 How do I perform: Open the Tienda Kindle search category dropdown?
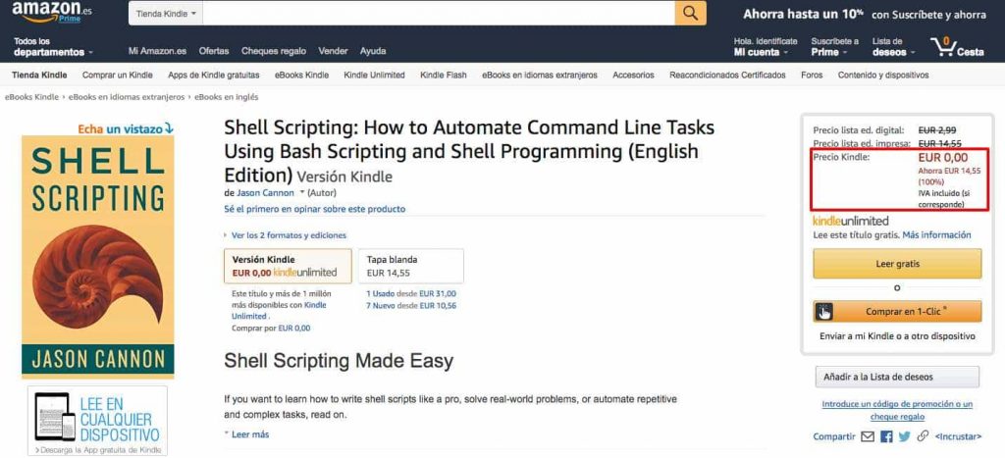[x=165, y=14]
